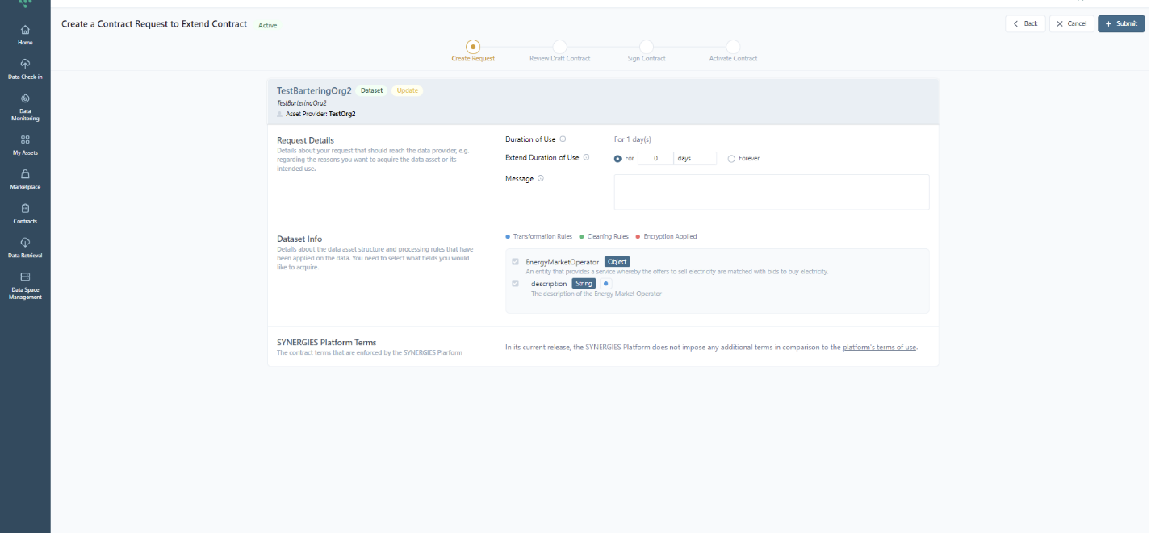Open Data Retrieval from the sidebar
1151x533 pixels.
click(x=25, y=248)
